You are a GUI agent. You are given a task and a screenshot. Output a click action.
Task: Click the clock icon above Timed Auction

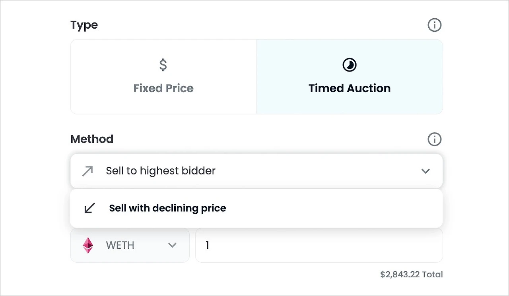[x=350, y=65]
